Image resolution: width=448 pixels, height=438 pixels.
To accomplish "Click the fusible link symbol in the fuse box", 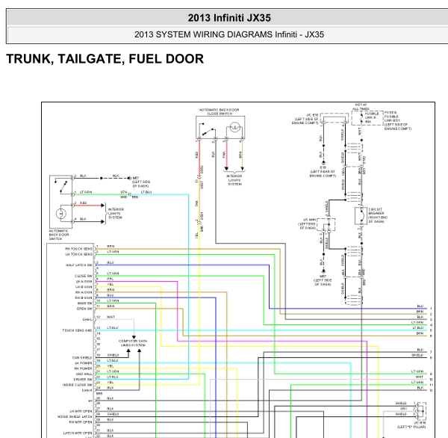I will tap(361, 118).
